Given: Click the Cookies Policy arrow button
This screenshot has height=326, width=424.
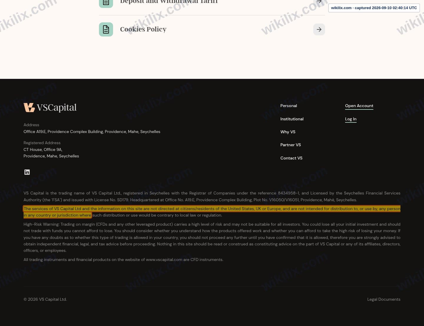Looking at the screenshot, I should (319, 29).
